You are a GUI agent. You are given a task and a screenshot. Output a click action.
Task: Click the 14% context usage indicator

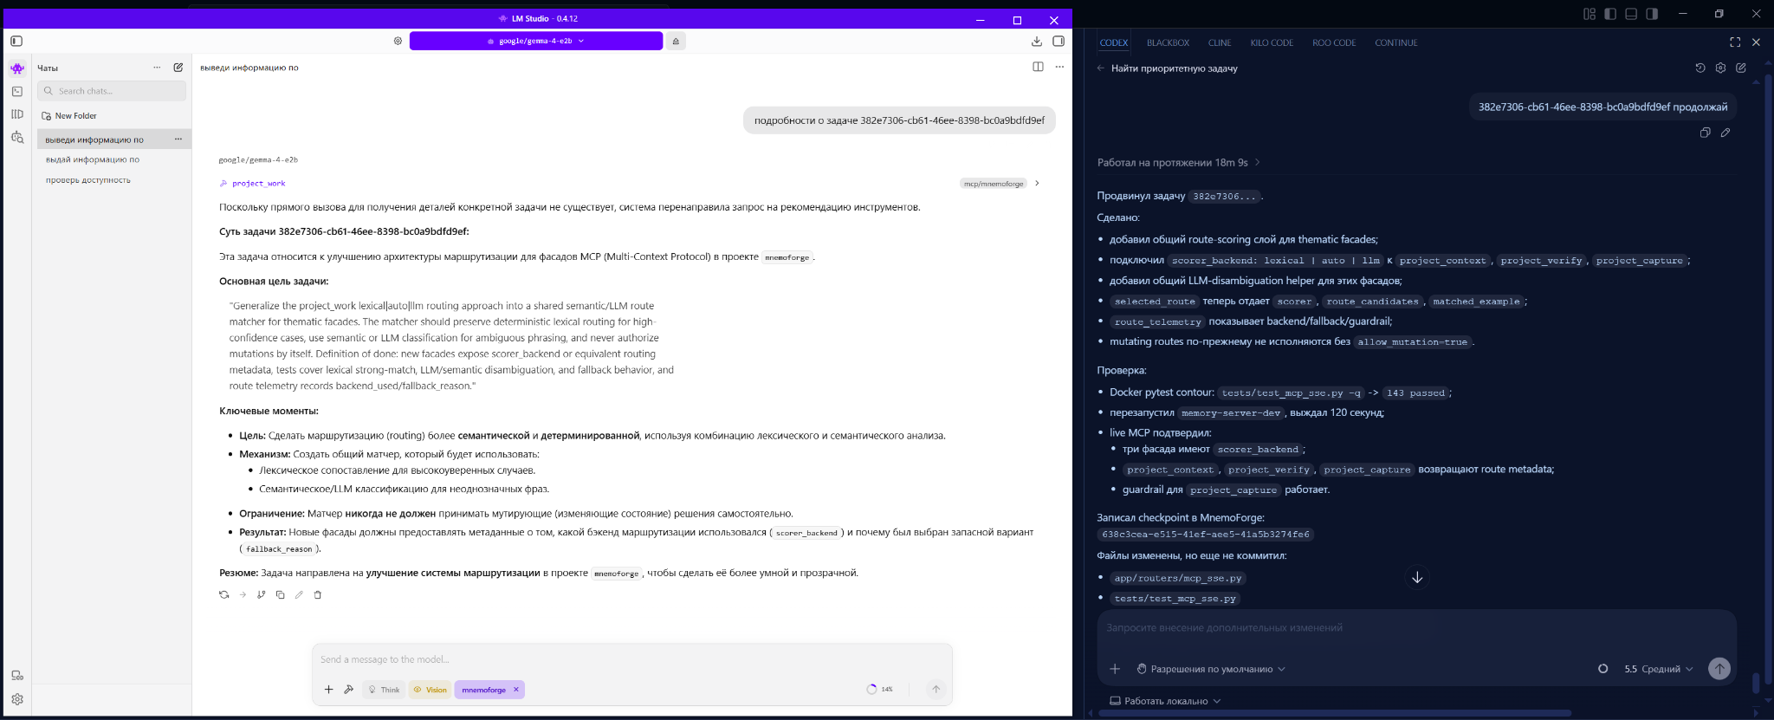(x=879, y=690)
